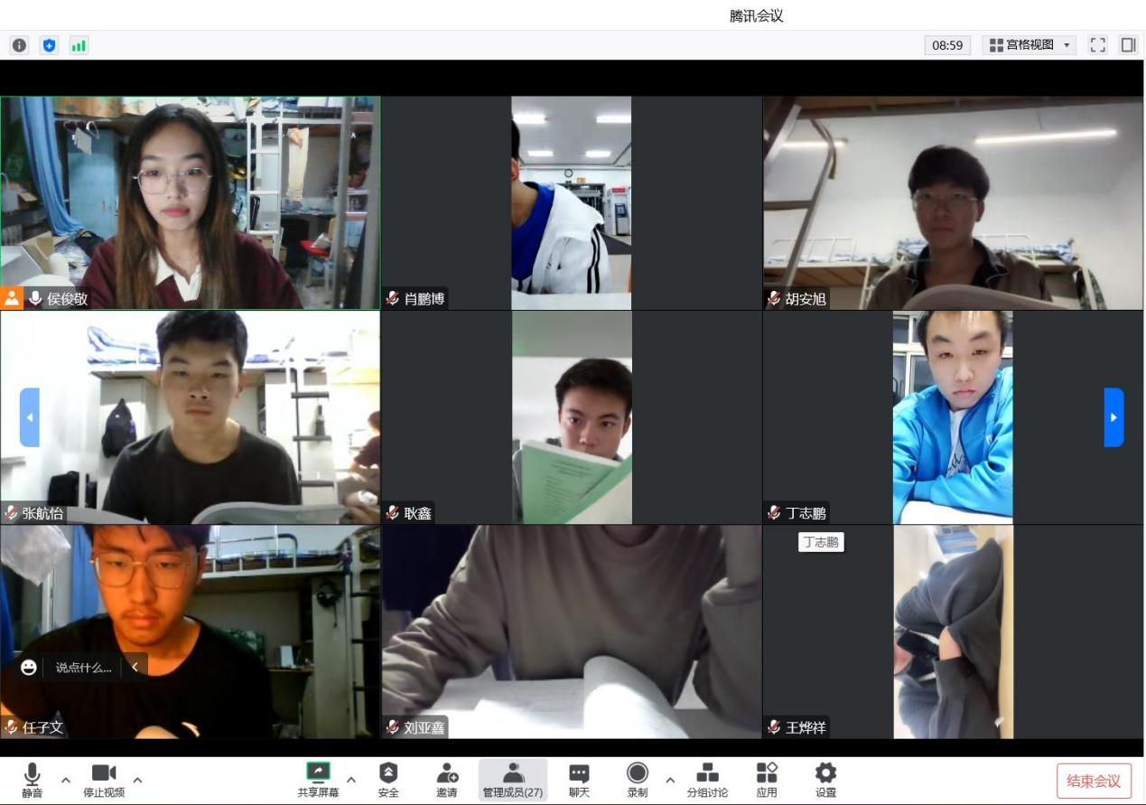Toggle the 静音 microphone mute
Screen dimensions: 1146x805
click(x=33, y=780)
